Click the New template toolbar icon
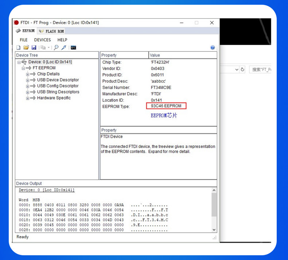 [18, 48]
